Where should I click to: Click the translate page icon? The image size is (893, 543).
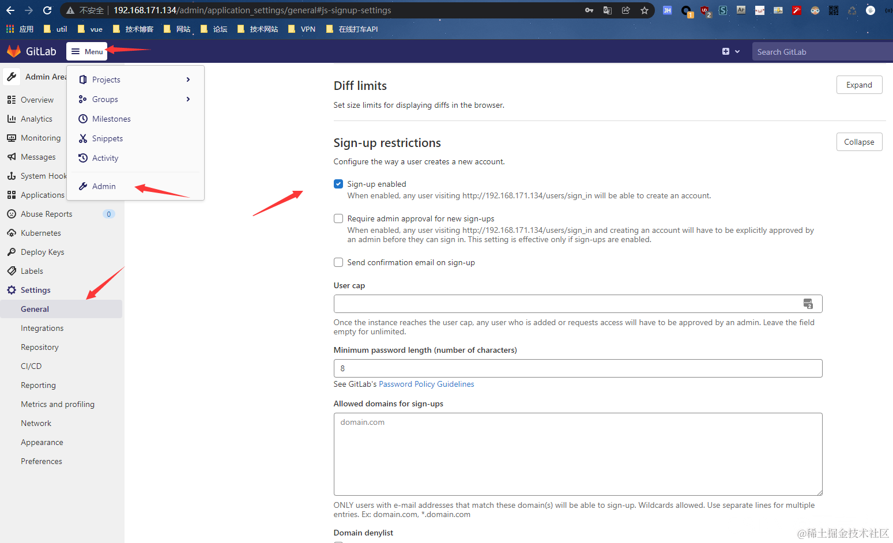608,10
